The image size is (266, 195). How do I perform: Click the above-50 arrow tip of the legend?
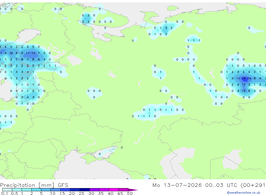point(133,190)
